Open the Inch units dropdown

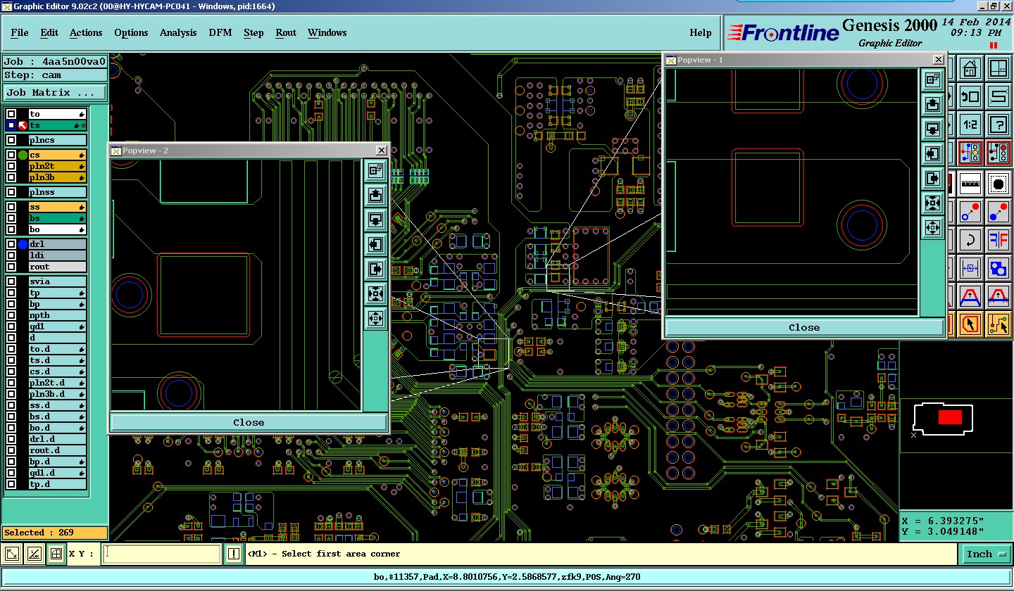pos(985,554)
